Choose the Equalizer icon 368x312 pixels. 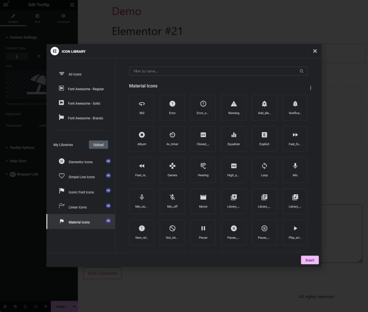234,139
